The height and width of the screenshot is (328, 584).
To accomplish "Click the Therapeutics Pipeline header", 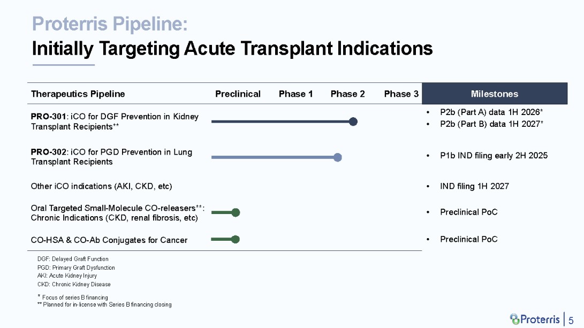I will [78, 94].
